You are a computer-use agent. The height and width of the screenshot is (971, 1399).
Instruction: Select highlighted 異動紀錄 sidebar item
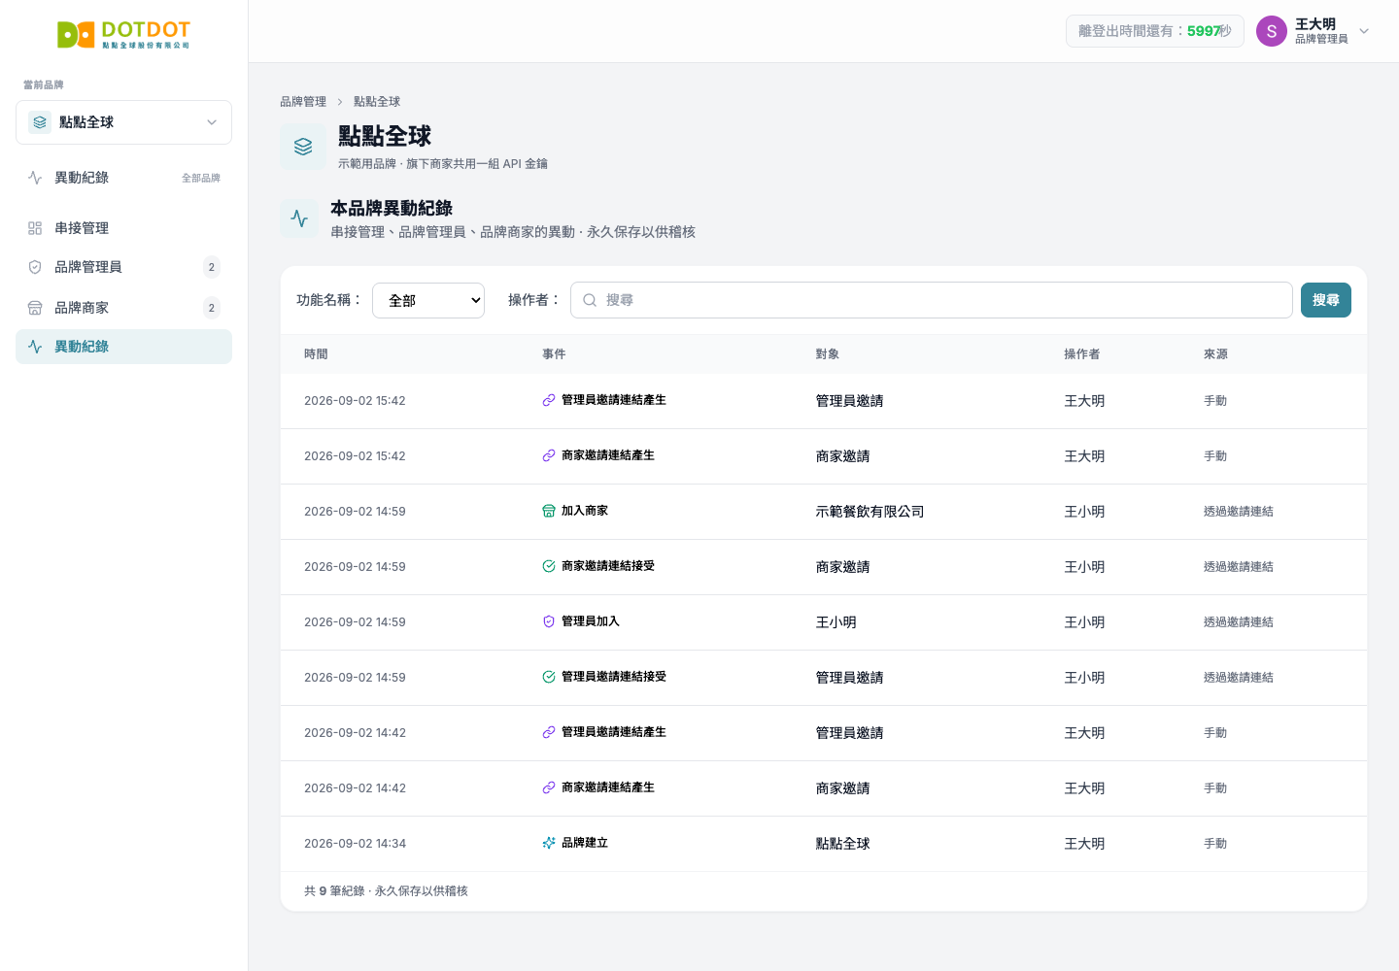point(123,347)
